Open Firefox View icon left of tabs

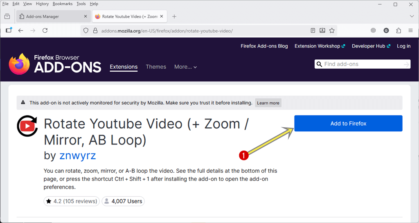coord(7,16)
